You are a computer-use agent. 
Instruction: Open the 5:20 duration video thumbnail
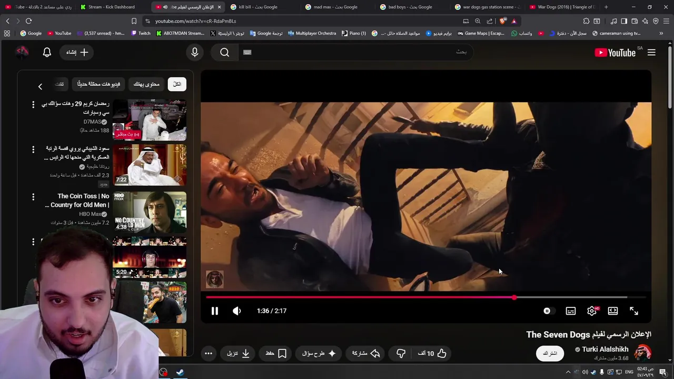tap(149, 257)
